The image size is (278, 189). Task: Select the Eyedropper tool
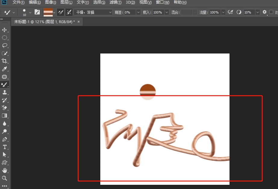click(x=5, y=69)
